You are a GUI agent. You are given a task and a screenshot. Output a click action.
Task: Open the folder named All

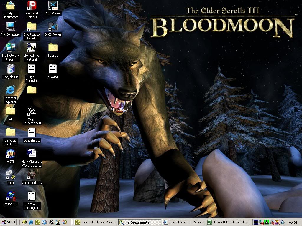pos(10,114)
